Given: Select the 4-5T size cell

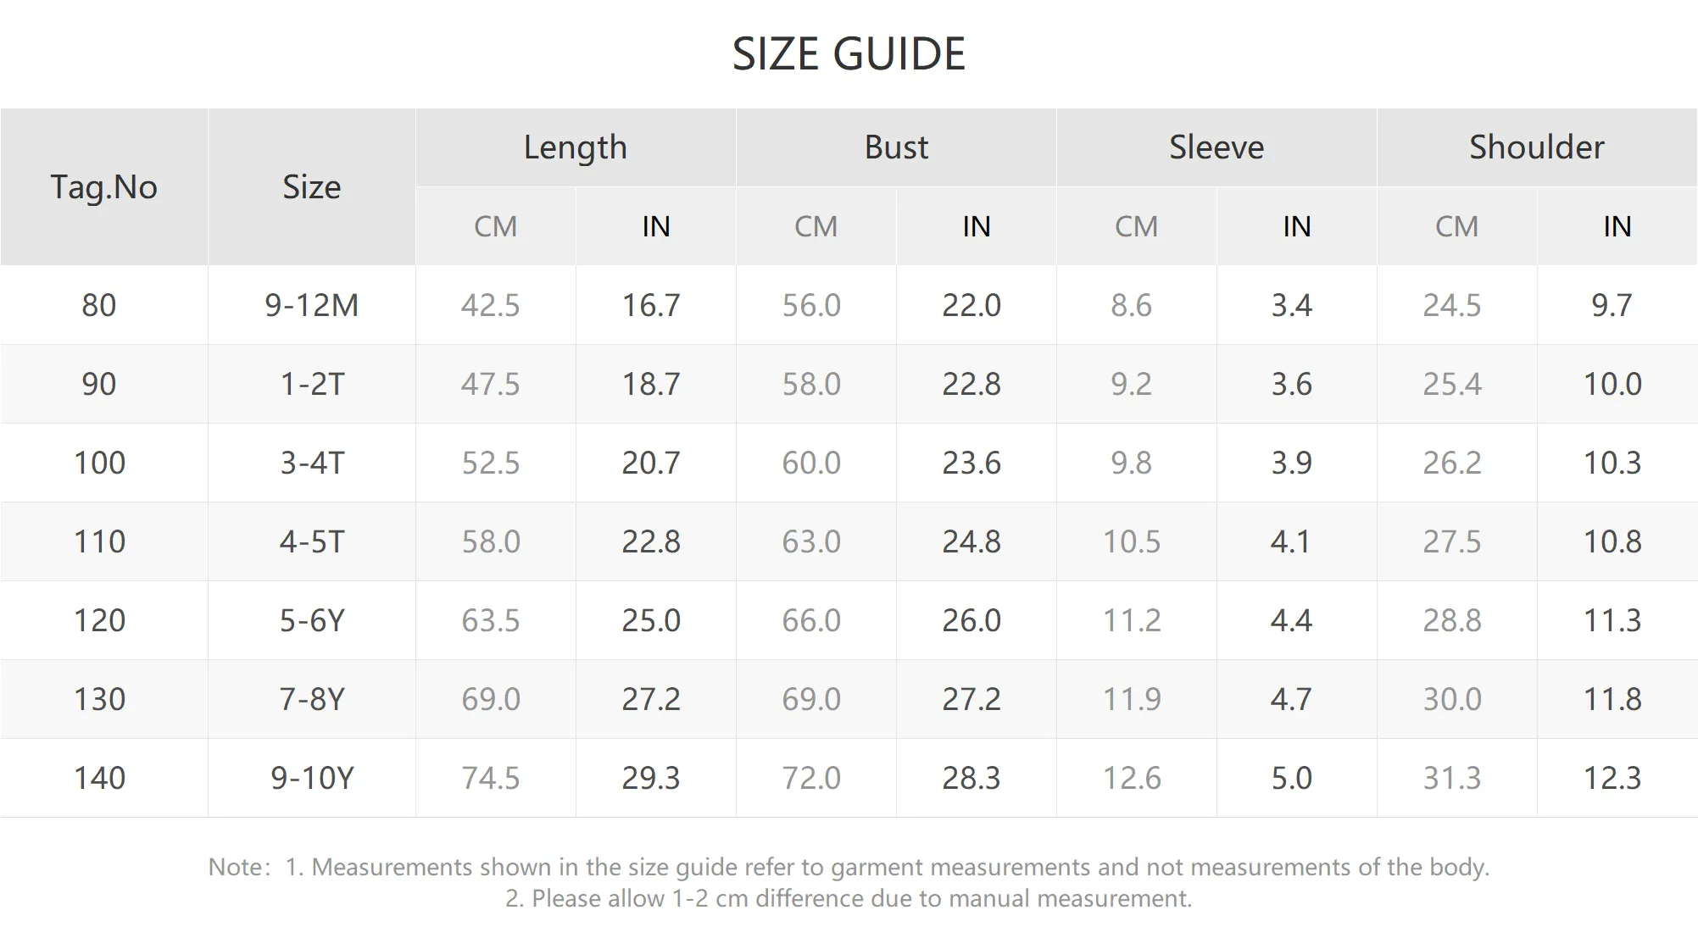Looking at the screenshot, I should [x=311, y=541].
